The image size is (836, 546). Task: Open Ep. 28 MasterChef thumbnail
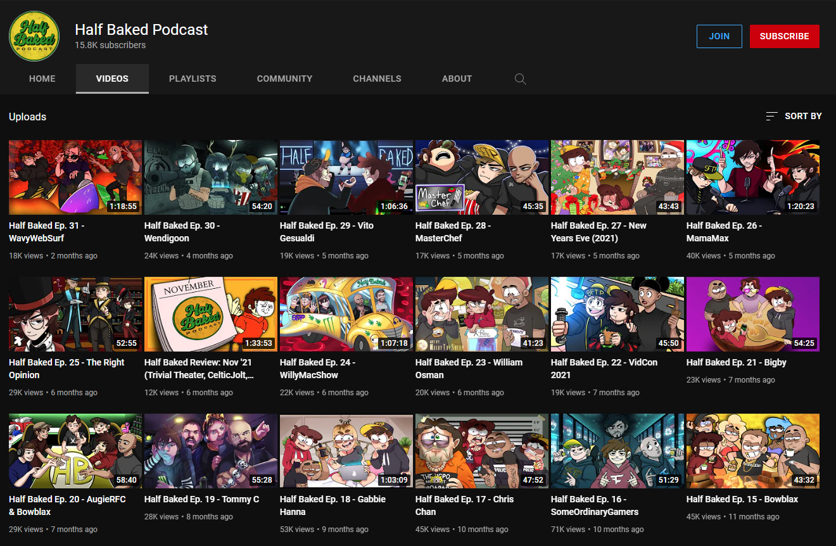pyautogui.click(x=482, y=177)
